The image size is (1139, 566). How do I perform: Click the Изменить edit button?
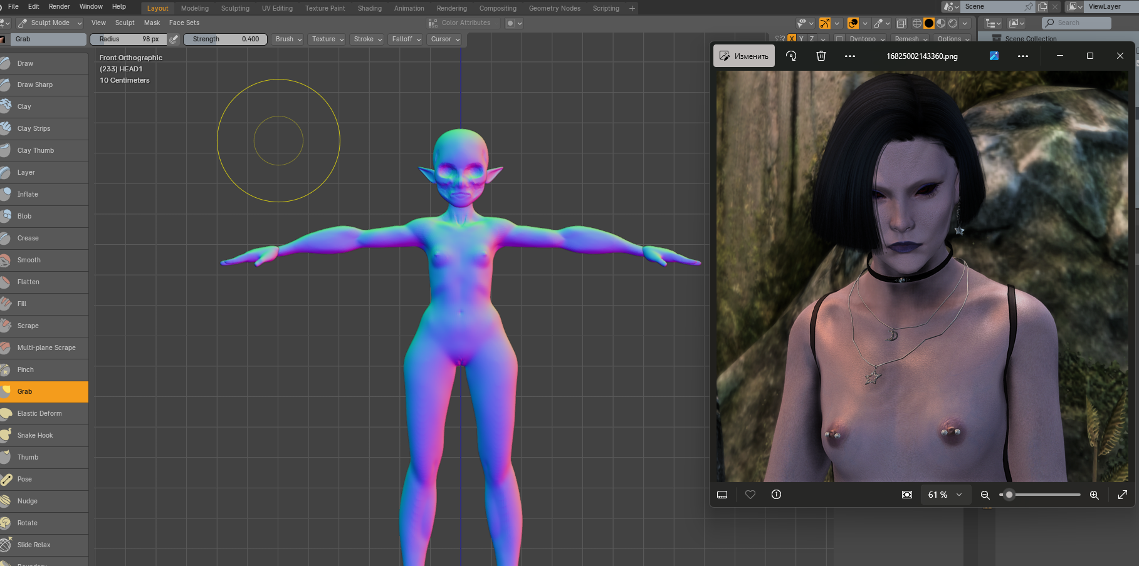(744, 56)
